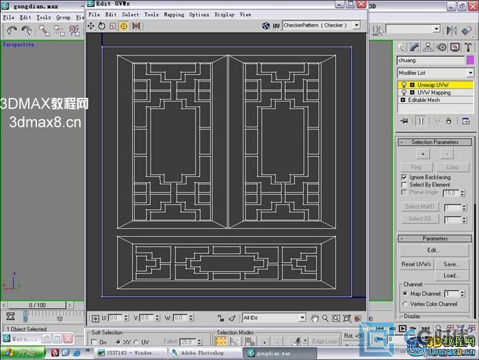This screenshot has height=360, width=479.
Task: Open the Display command panel tab
Action: (455, 47)
